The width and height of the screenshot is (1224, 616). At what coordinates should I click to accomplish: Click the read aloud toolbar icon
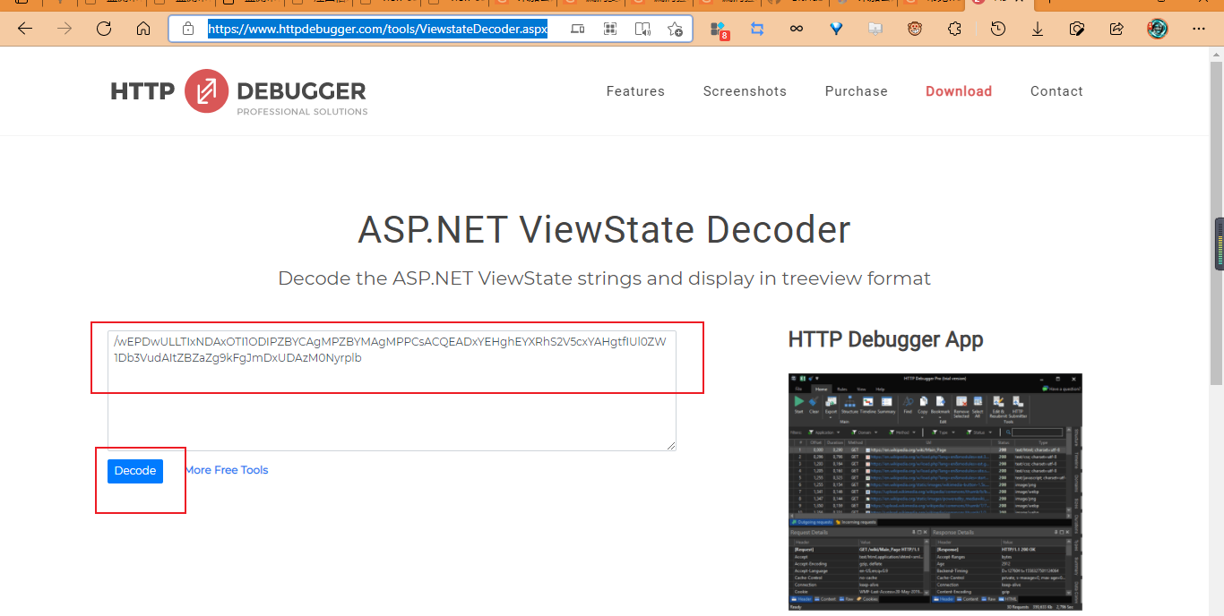[x=642, y=29]
